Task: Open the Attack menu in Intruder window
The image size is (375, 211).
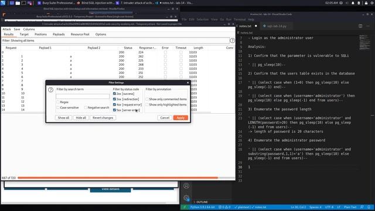Action: point(6,29)
